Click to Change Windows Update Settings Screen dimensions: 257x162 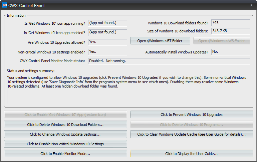point(65,134)
